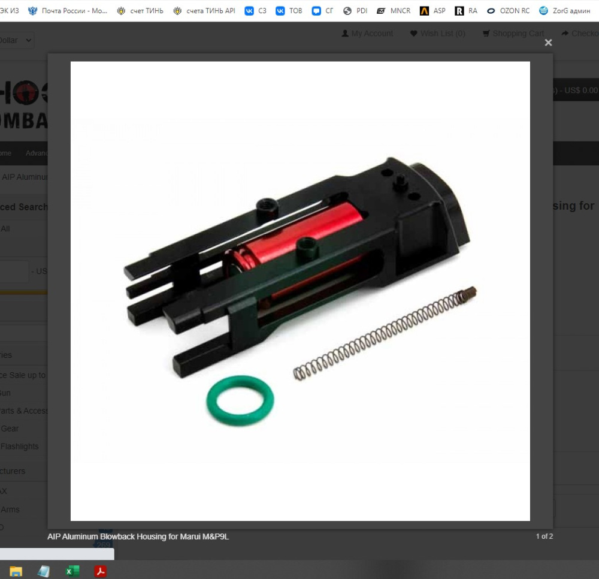Screen dimensions: 599x579
Task: Open the Flashlights category in the sidebar
Action: pos(20,447)
